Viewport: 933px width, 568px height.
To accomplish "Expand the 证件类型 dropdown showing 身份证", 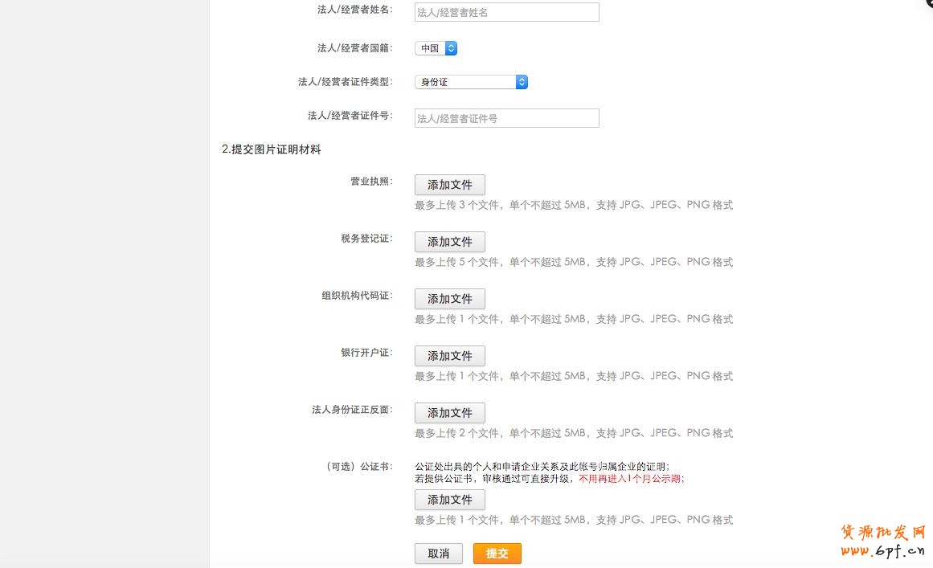I will tap(471, 82).
